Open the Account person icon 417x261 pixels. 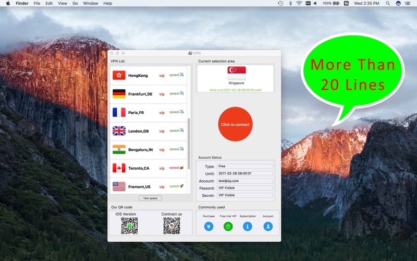[x=268, y=227]
